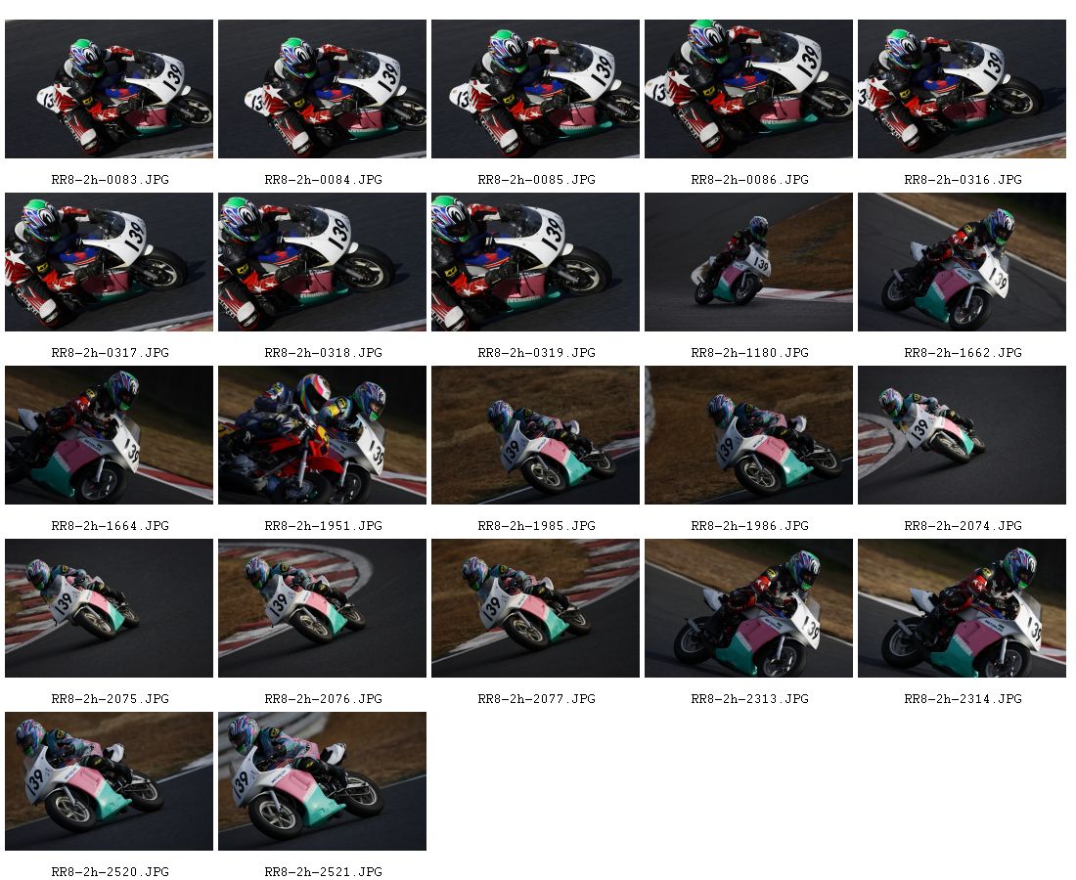Click the RR8-2h-0086.JPG image
The image size is (1076, 880).
tap(748, 89)
